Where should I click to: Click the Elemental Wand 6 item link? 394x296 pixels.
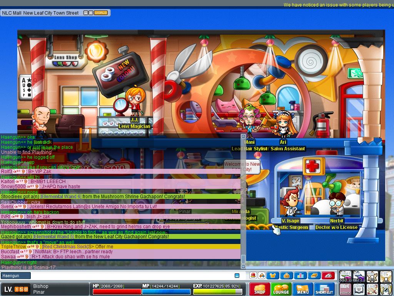pos(60,197)
